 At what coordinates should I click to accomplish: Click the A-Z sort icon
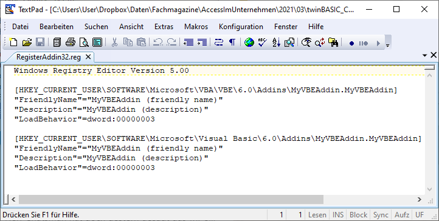click(x=276, y=42)
